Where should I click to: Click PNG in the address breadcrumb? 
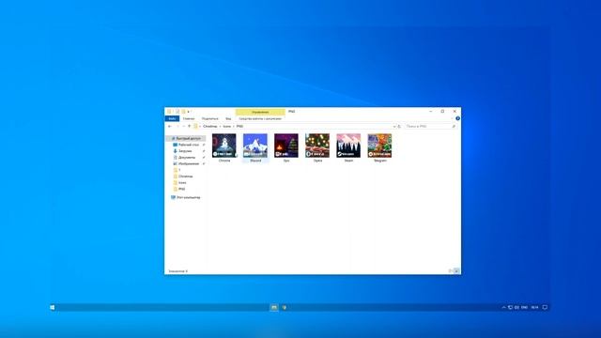pyautogui.click(x=239, y=126)
